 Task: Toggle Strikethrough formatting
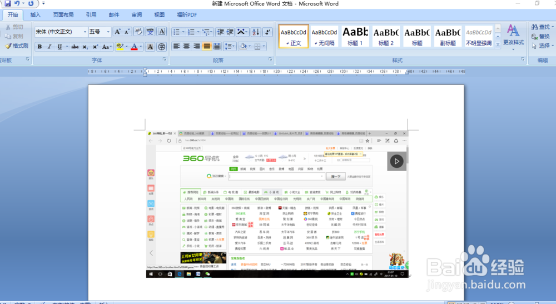(75, 47)
